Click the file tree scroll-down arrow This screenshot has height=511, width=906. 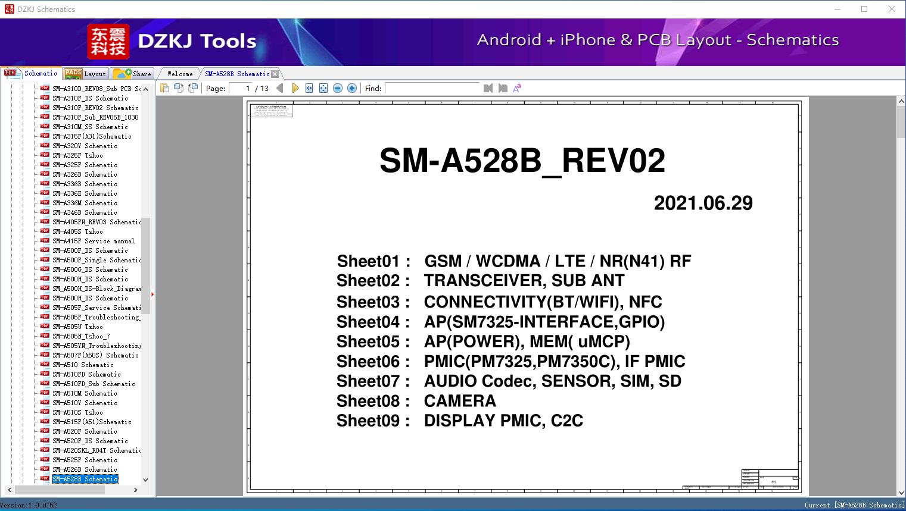(x=146, y=480)
